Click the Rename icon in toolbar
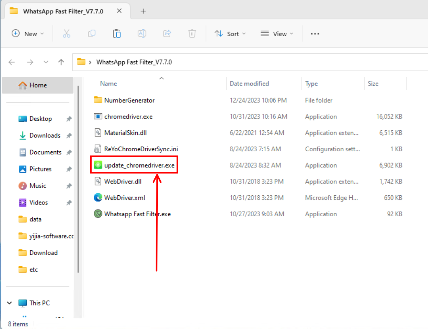Viewport: 428px width, 329px height. click(x=142, y=34)
